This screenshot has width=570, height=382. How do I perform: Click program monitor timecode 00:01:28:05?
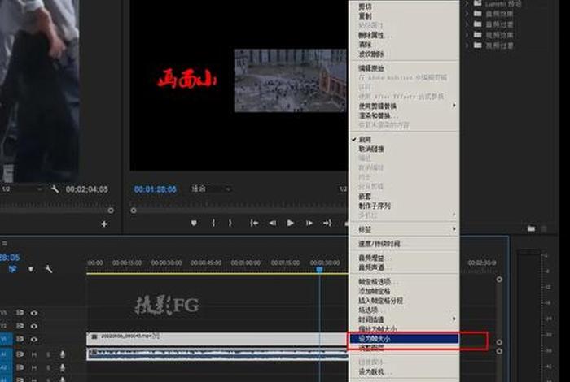point(156,189)
